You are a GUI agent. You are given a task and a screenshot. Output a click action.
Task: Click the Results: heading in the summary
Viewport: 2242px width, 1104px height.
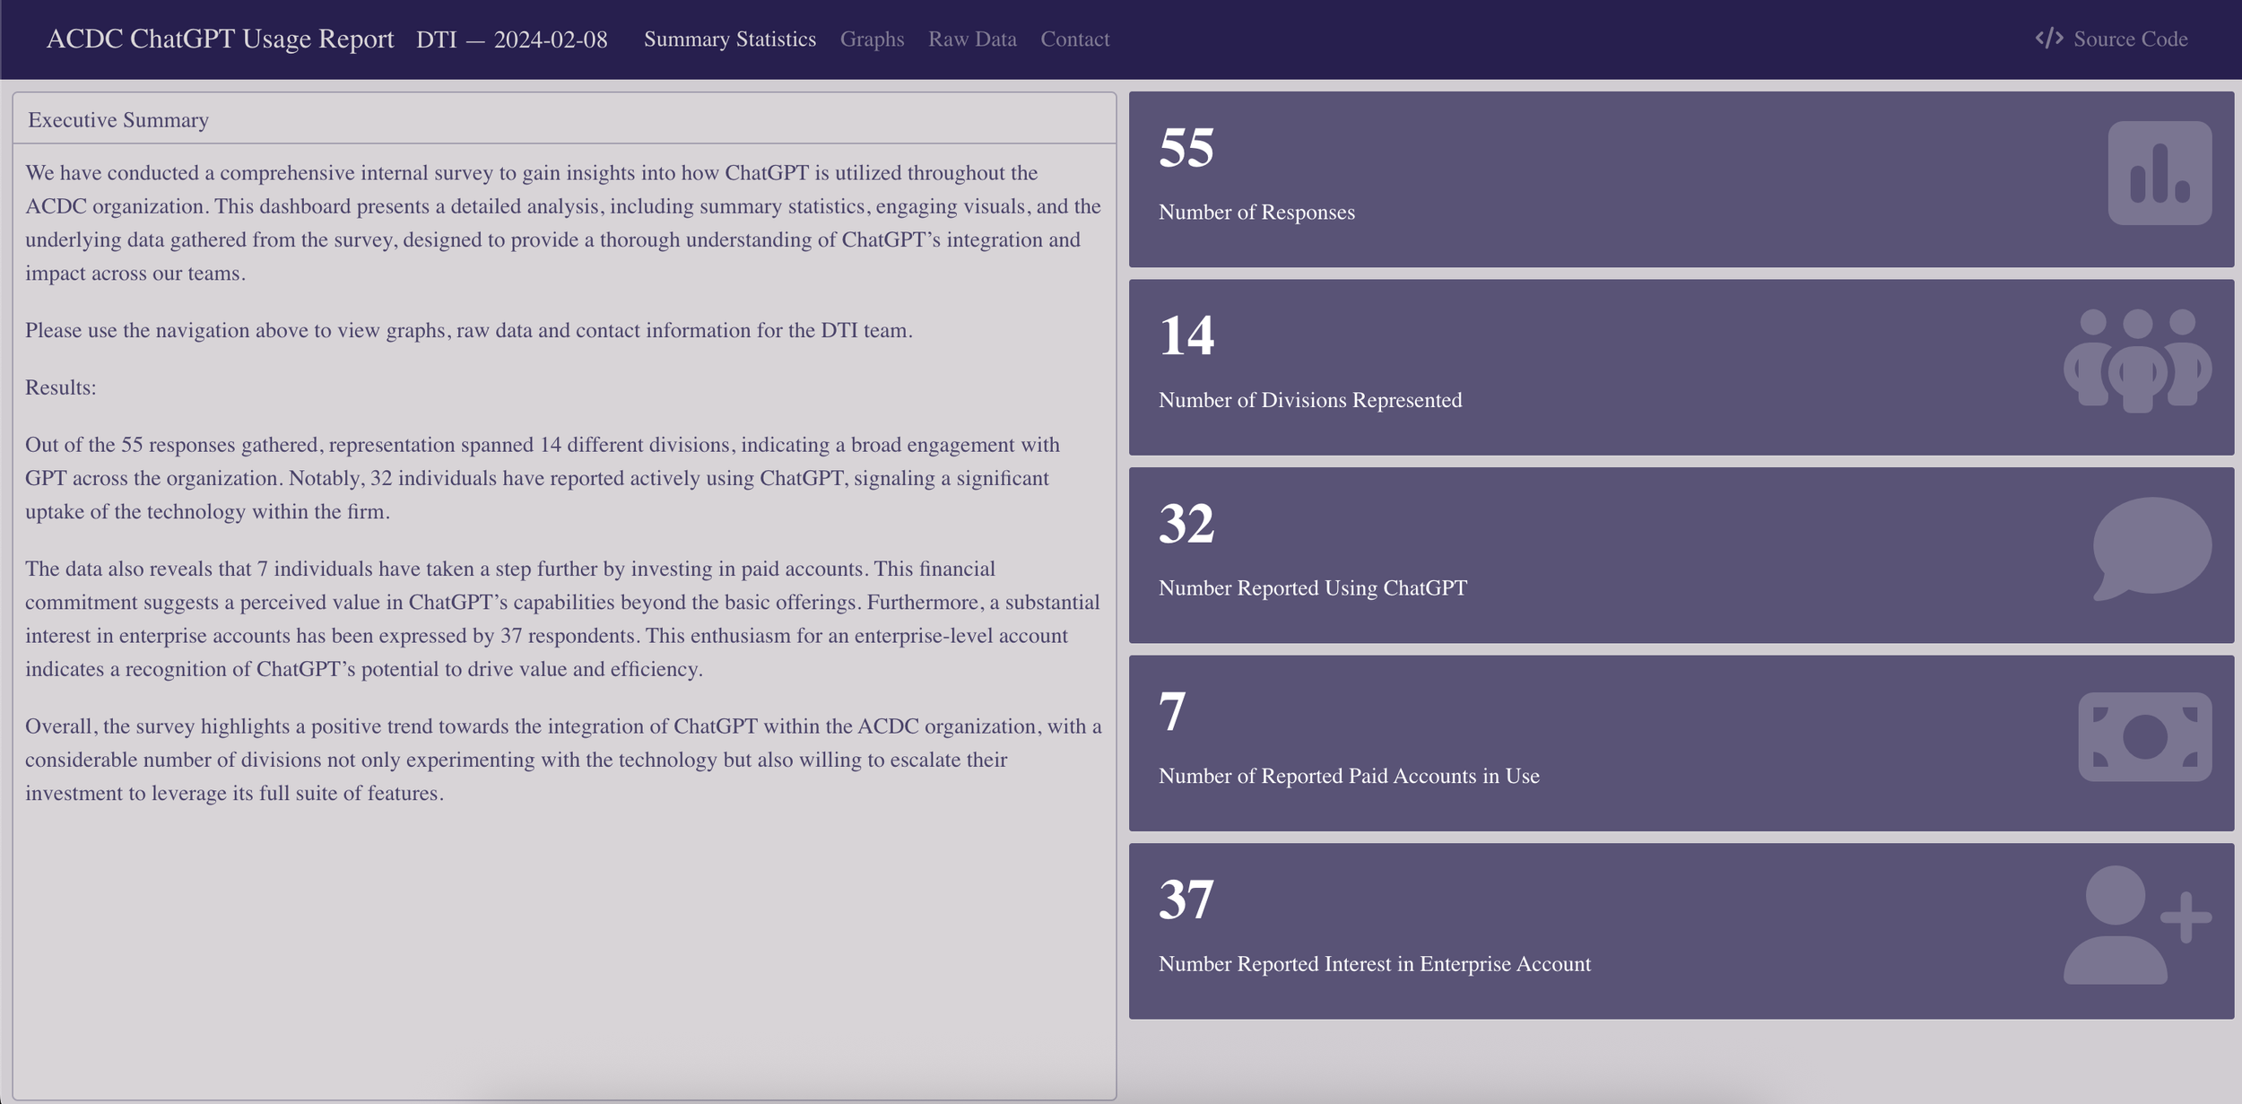[x=60, y=387]
